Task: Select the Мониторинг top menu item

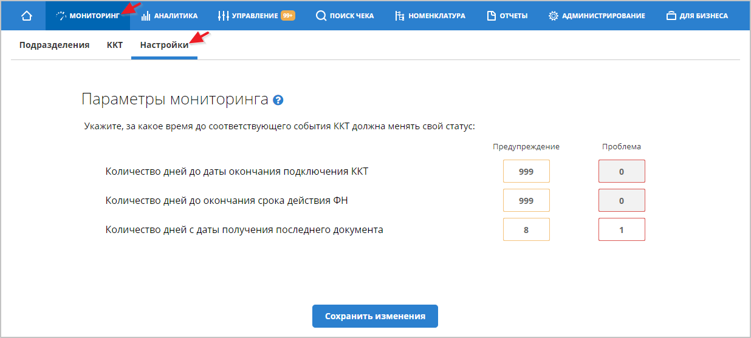Action: 87,16
